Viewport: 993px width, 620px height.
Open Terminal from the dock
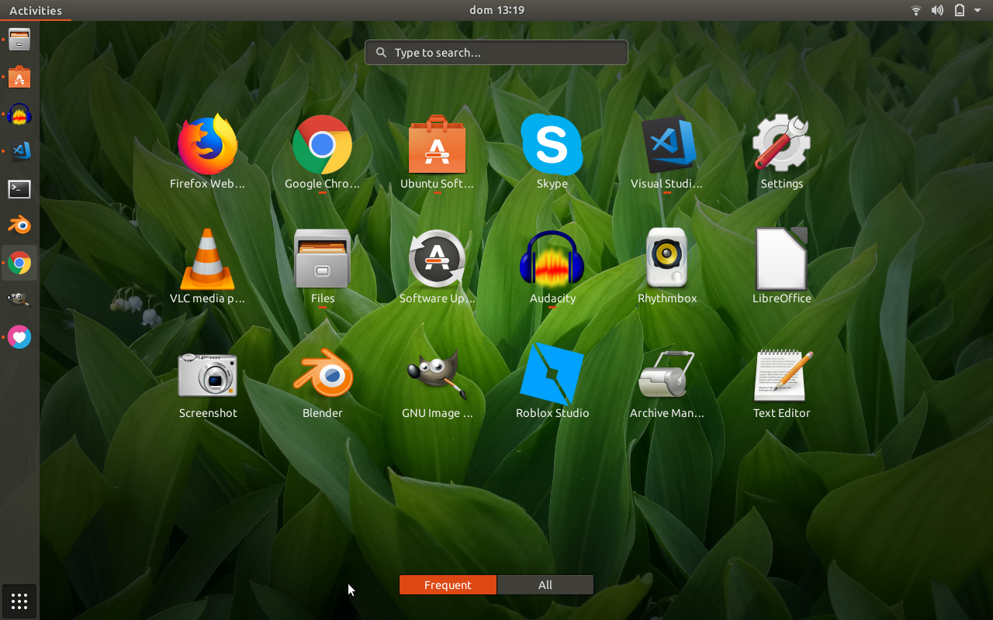19,188
